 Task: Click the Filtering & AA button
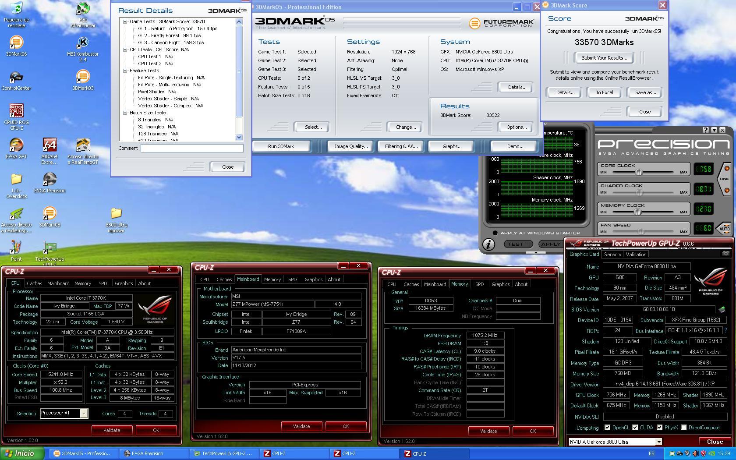pyautogui.click(x=401, y=146)
